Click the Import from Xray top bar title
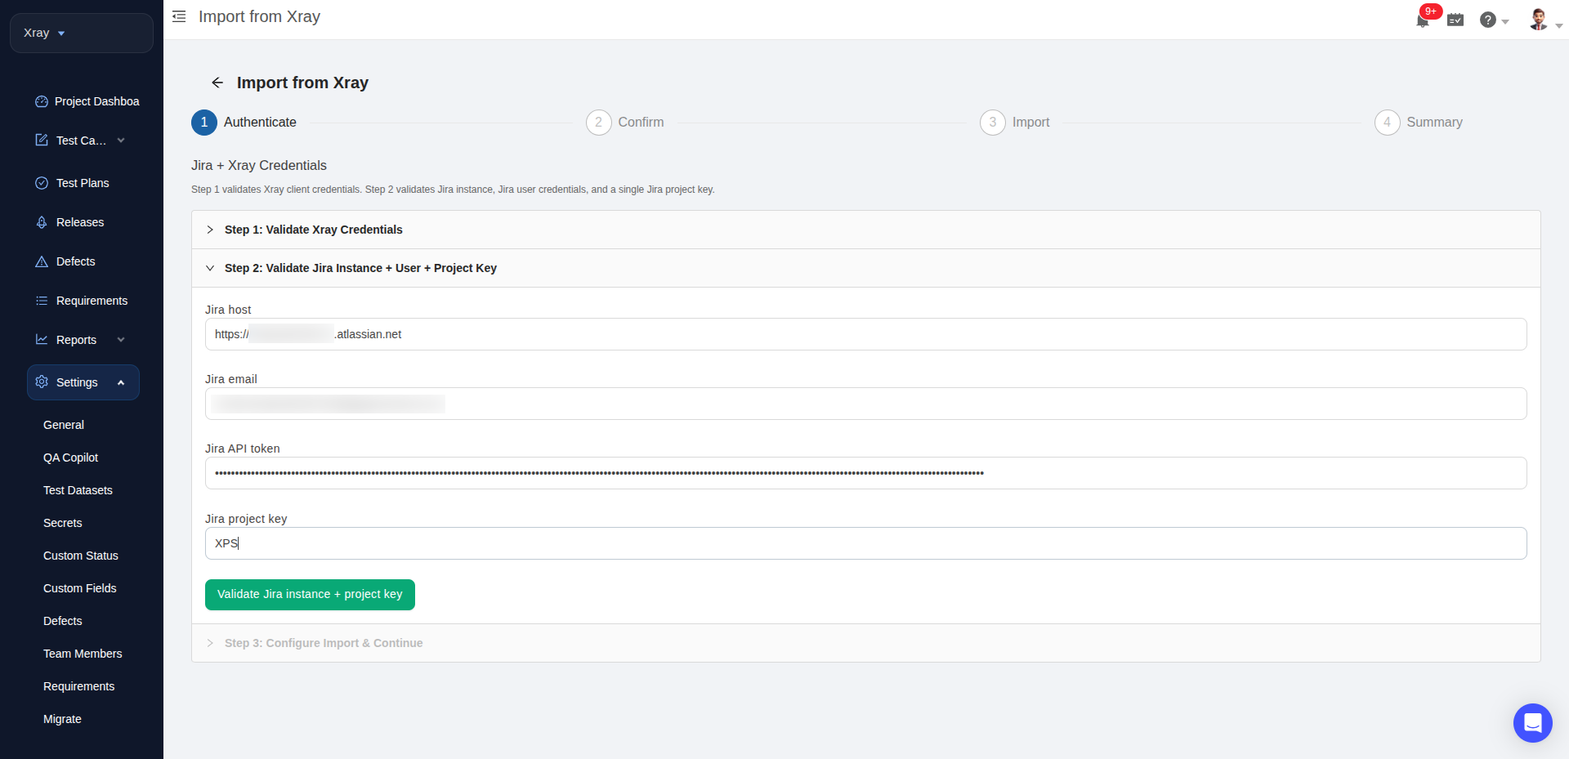 click(259, 16)
